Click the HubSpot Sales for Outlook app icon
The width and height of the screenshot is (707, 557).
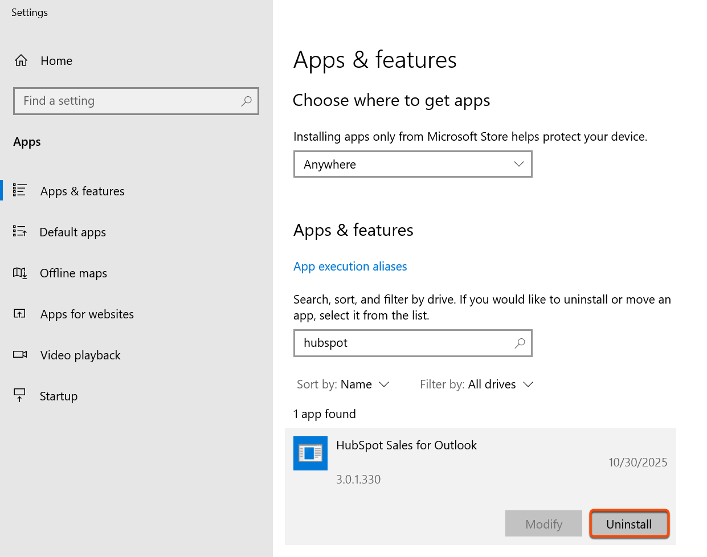(310, 453)
